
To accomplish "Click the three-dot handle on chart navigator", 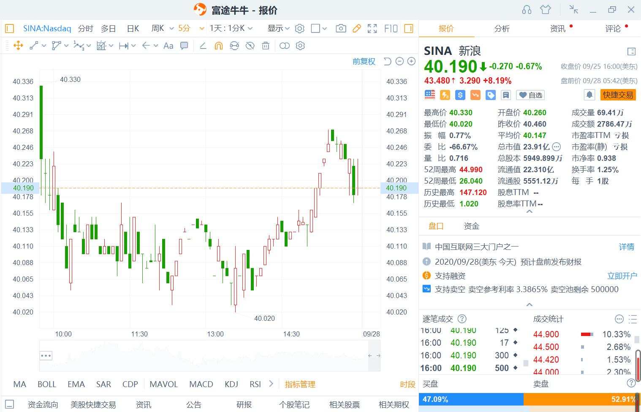I will (46, 355).
